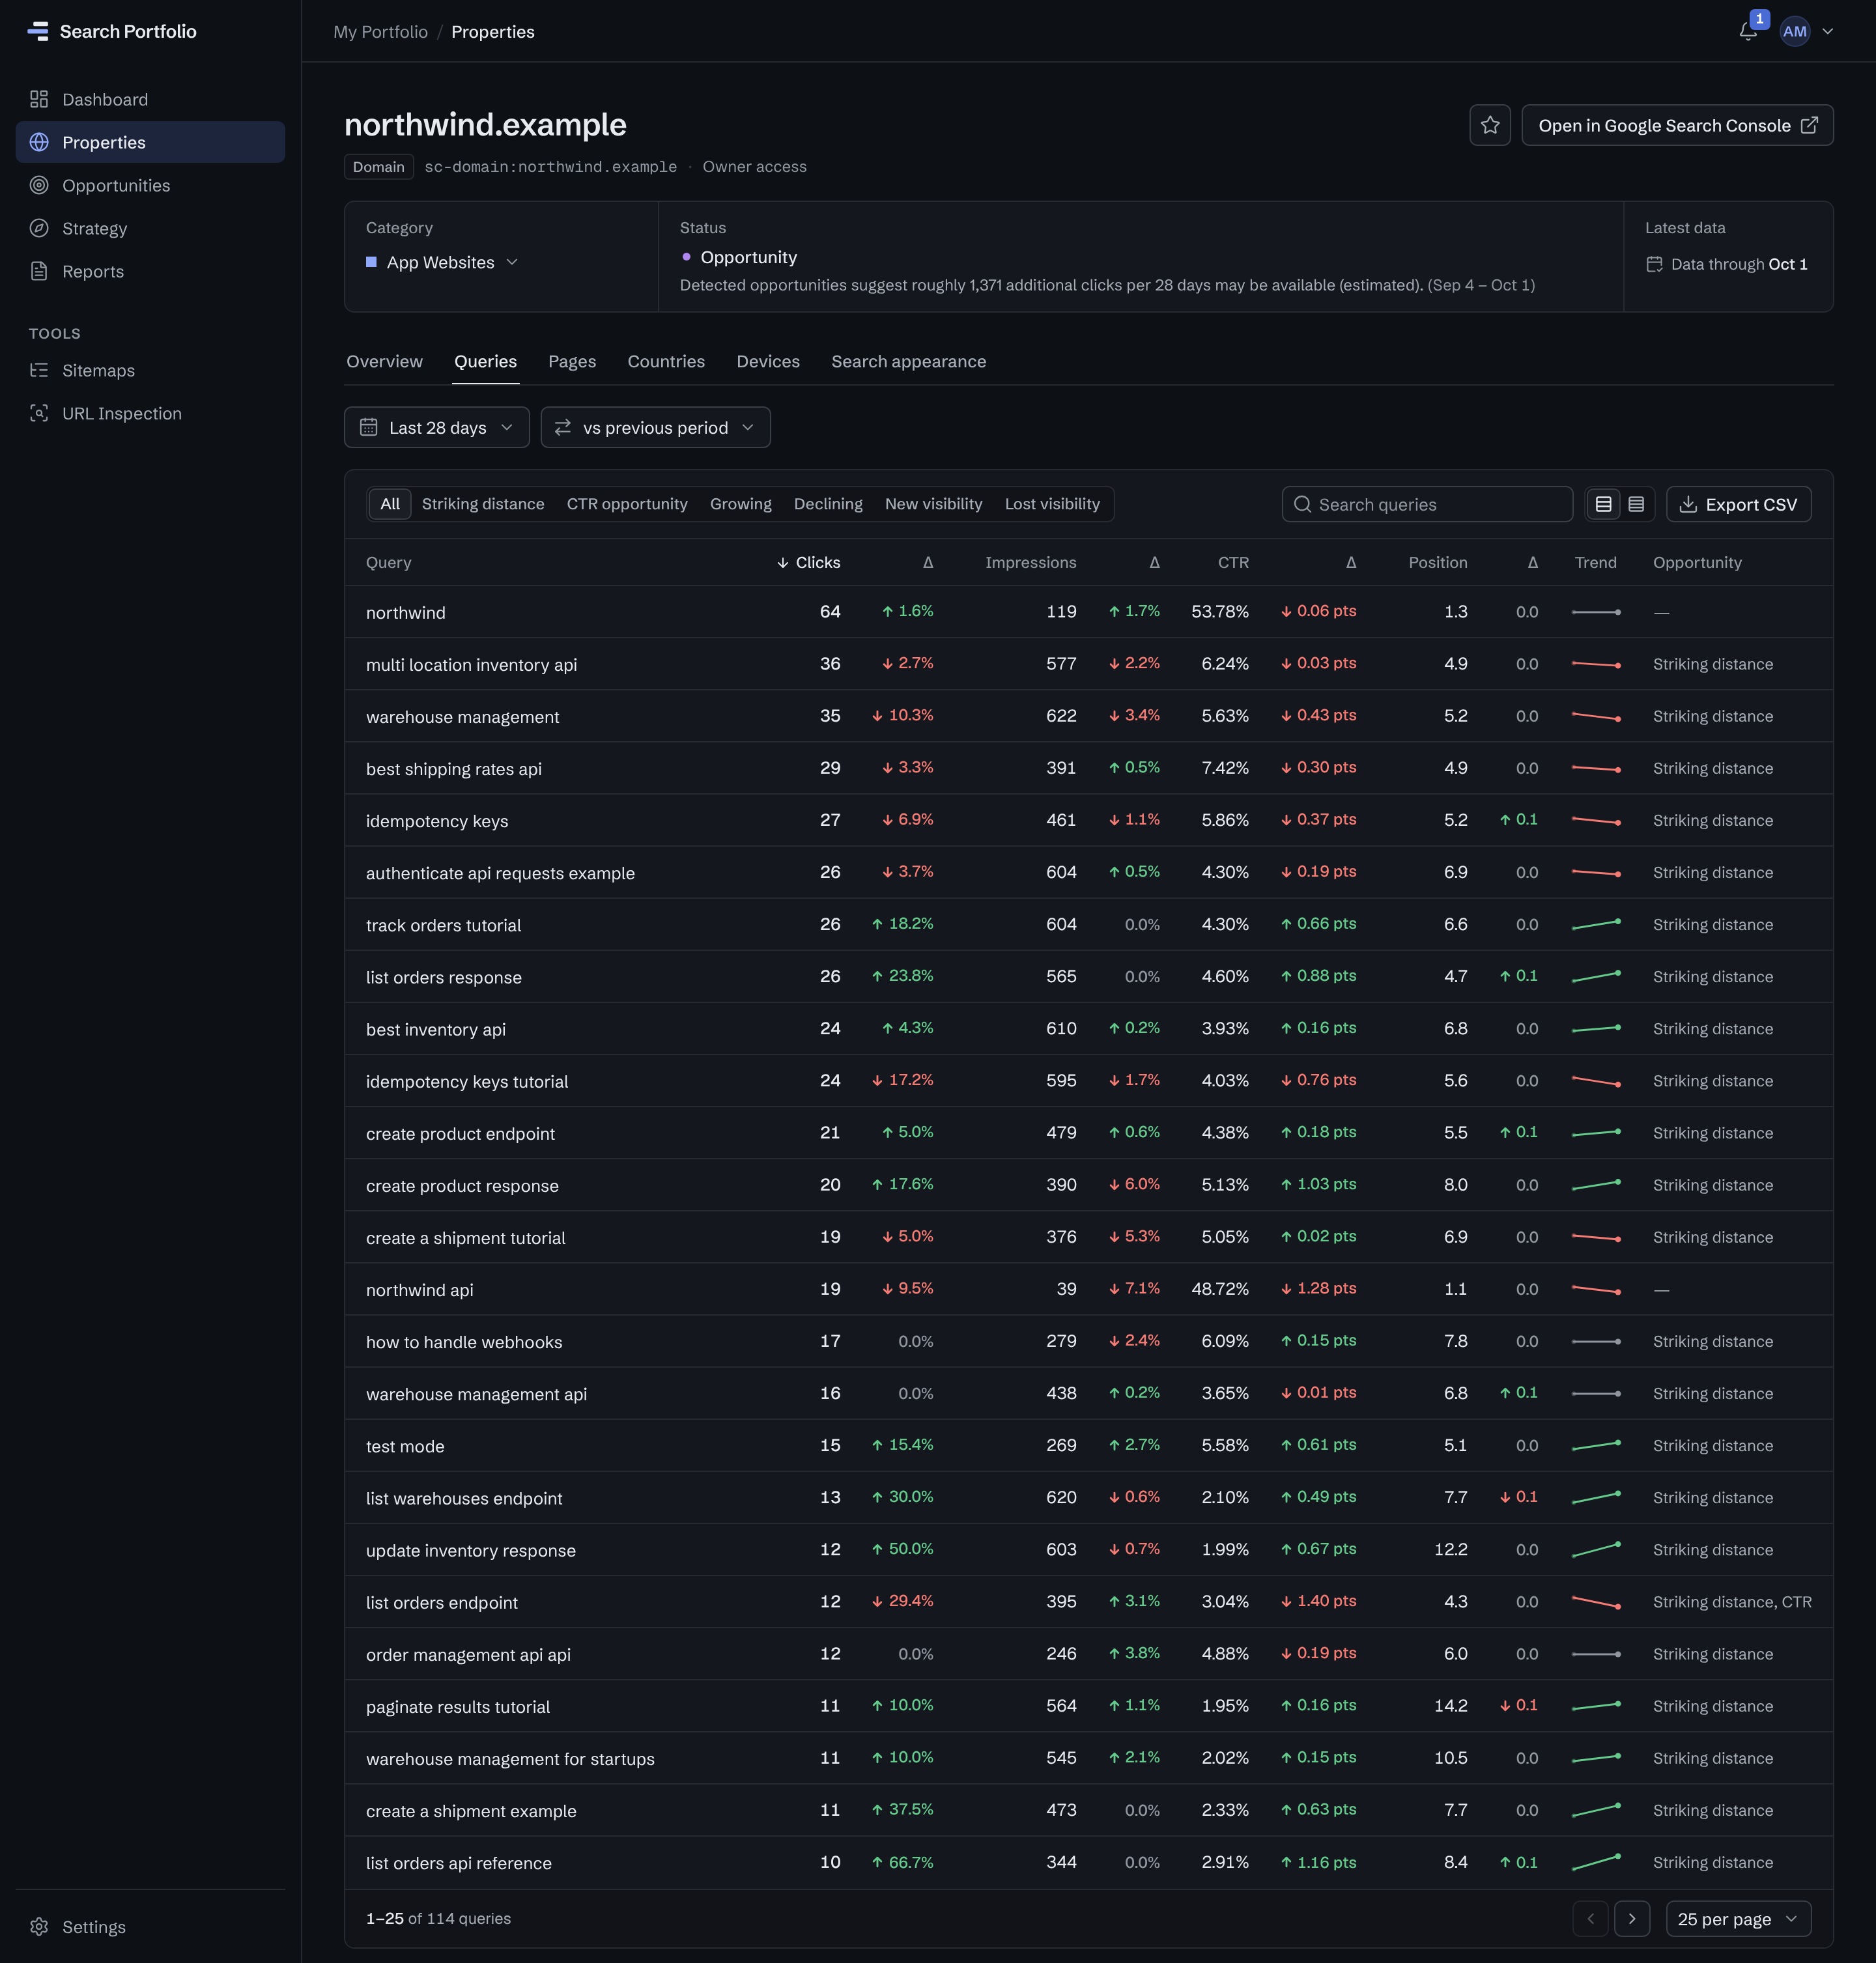
Task: Switch to comfortable row density view
Action: 1603,504
